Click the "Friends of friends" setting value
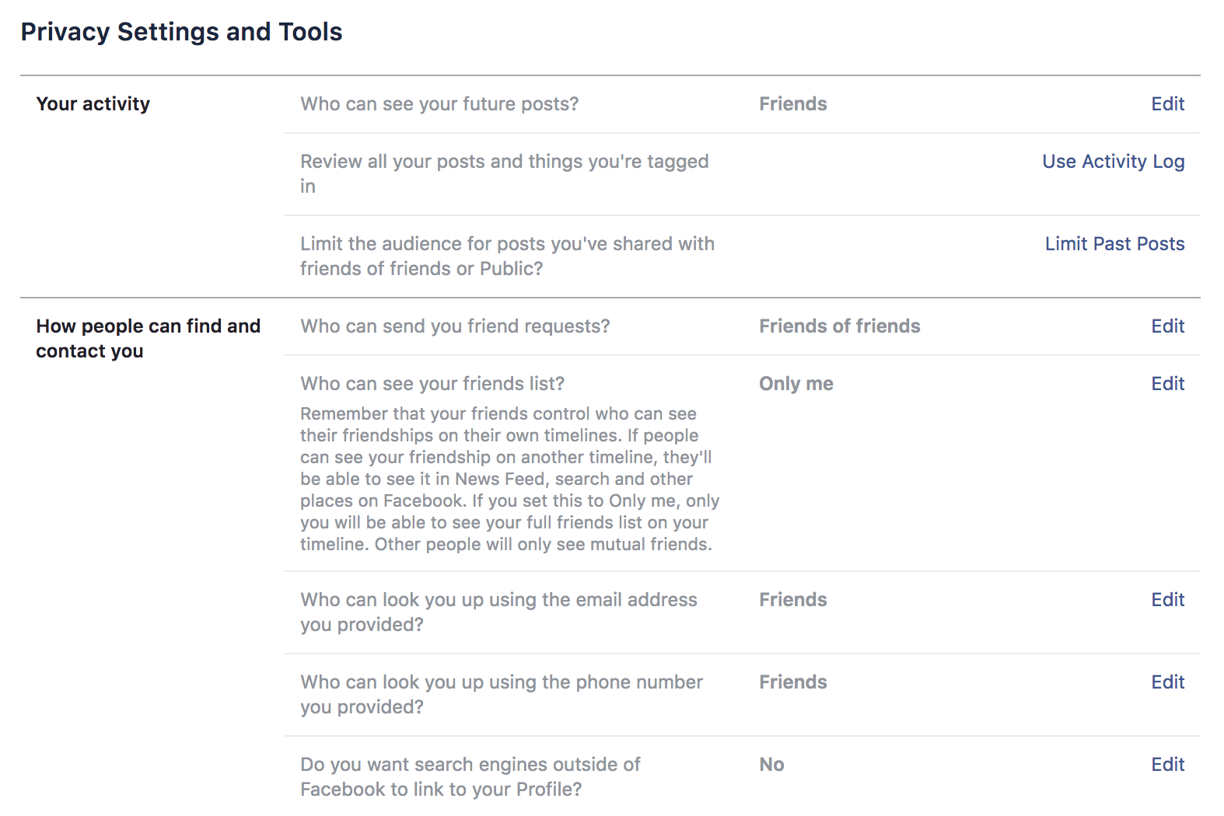Viewport: 1224px width, 816px height. [x=839, y=326]
